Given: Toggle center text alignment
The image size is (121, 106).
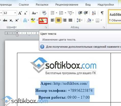Looking at the screenshot, I should pyautogui.click(x=58, y=20).
